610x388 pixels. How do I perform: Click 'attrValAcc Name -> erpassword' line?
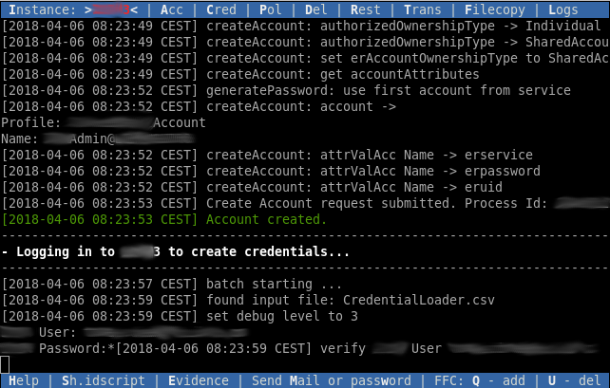[x=271, y=171]
